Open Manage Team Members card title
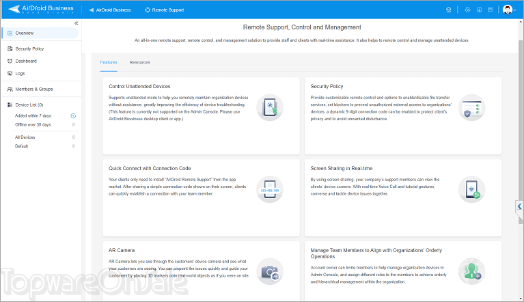 376,253
